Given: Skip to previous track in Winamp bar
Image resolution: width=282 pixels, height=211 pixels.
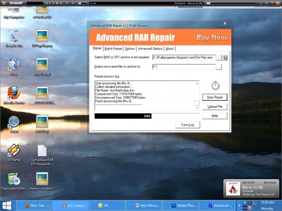Looking at the screenshot, I should [47, 3].
